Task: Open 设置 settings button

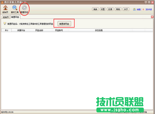Action: click(103, 9)
